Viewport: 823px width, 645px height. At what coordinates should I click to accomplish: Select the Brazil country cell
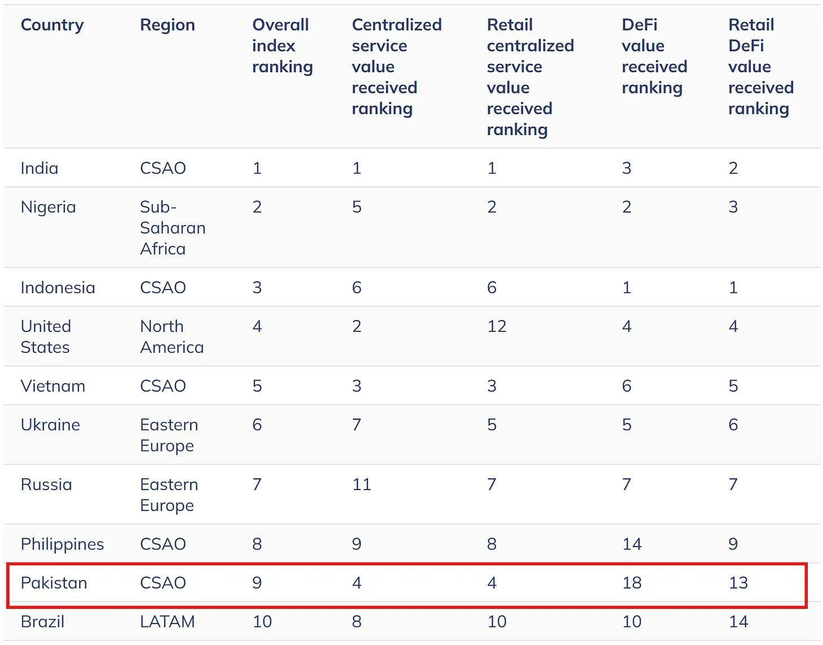[x=42, y=621]
